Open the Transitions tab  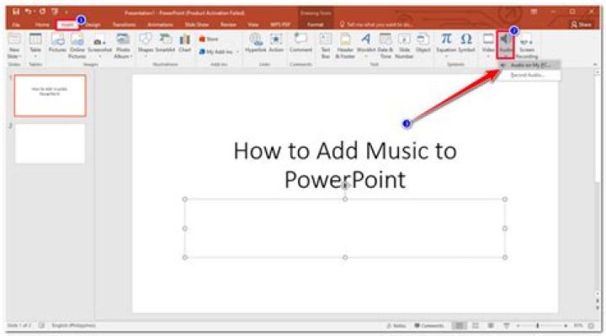[124, 24]
